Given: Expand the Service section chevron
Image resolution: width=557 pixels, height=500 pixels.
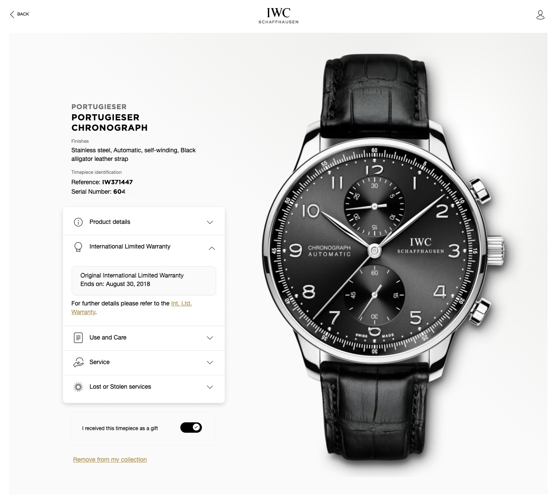Looking at the screenshot, I should pyautogui.click(x=210, y=362).
